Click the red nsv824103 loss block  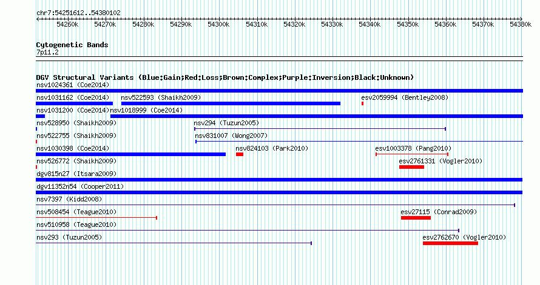(240, 154)
